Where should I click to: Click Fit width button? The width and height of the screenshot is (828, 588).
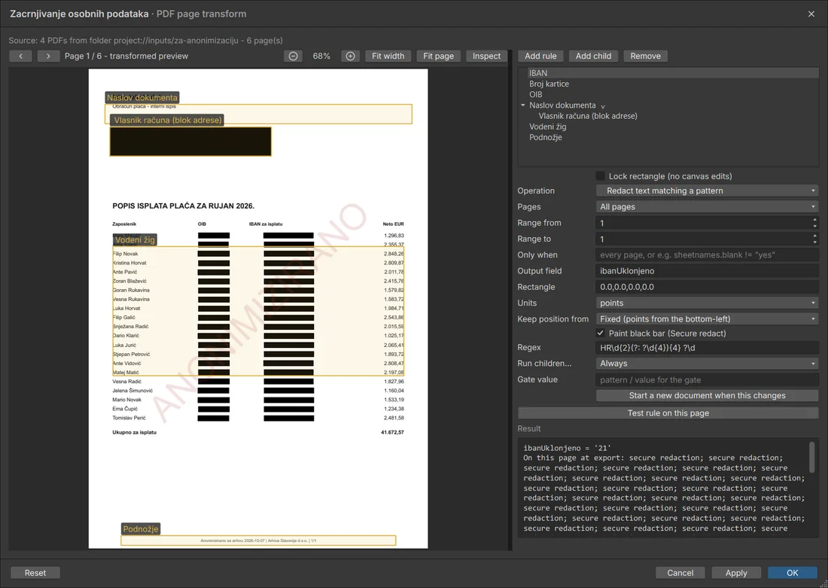tap(388, 56)
